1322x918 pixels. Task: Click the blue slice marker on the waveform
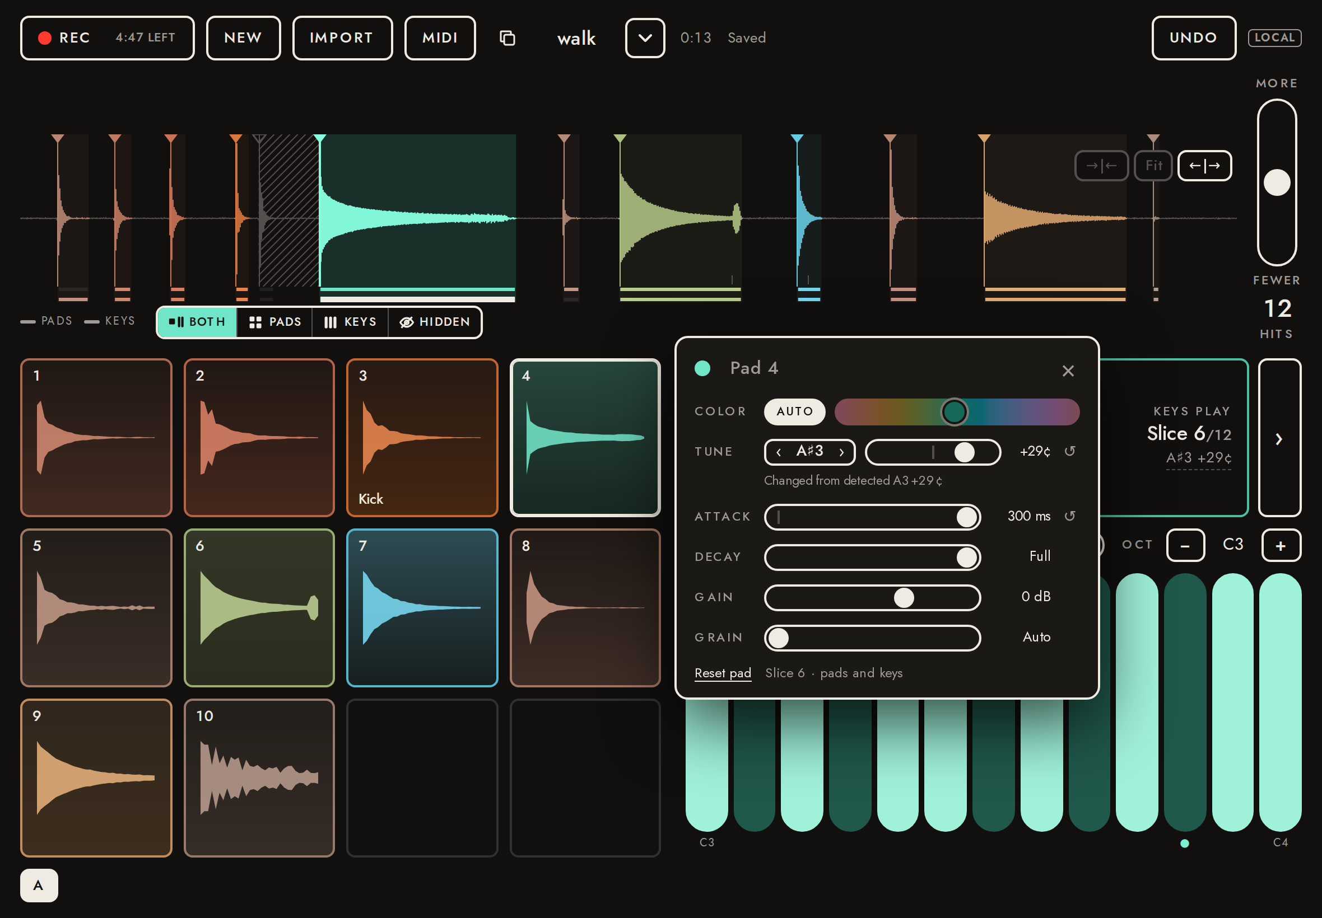pyautogui.click(x=797, y=139)
